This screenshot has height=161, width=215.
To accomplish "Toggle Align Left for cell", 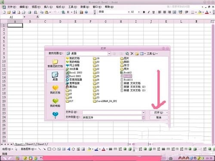I will point(160,12).
